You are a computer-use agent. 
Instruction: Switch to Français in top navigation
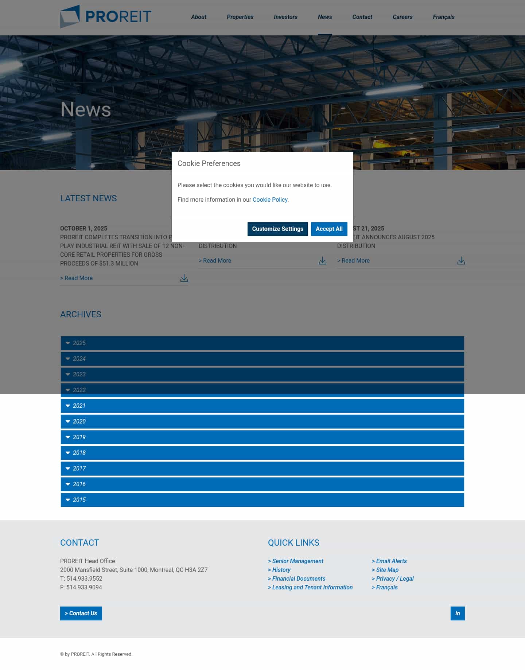(444, 17)
